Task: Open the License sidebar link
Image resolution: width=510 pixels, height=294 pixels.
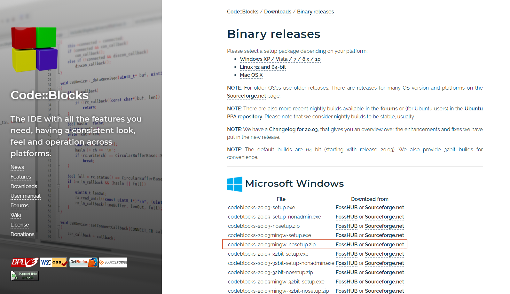Action: point(20,225)
